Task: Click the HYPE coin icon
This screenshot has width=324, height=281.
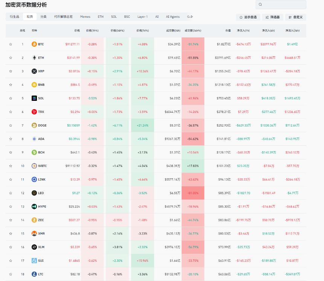Action: pyautogui.click(x=34, y=207)
